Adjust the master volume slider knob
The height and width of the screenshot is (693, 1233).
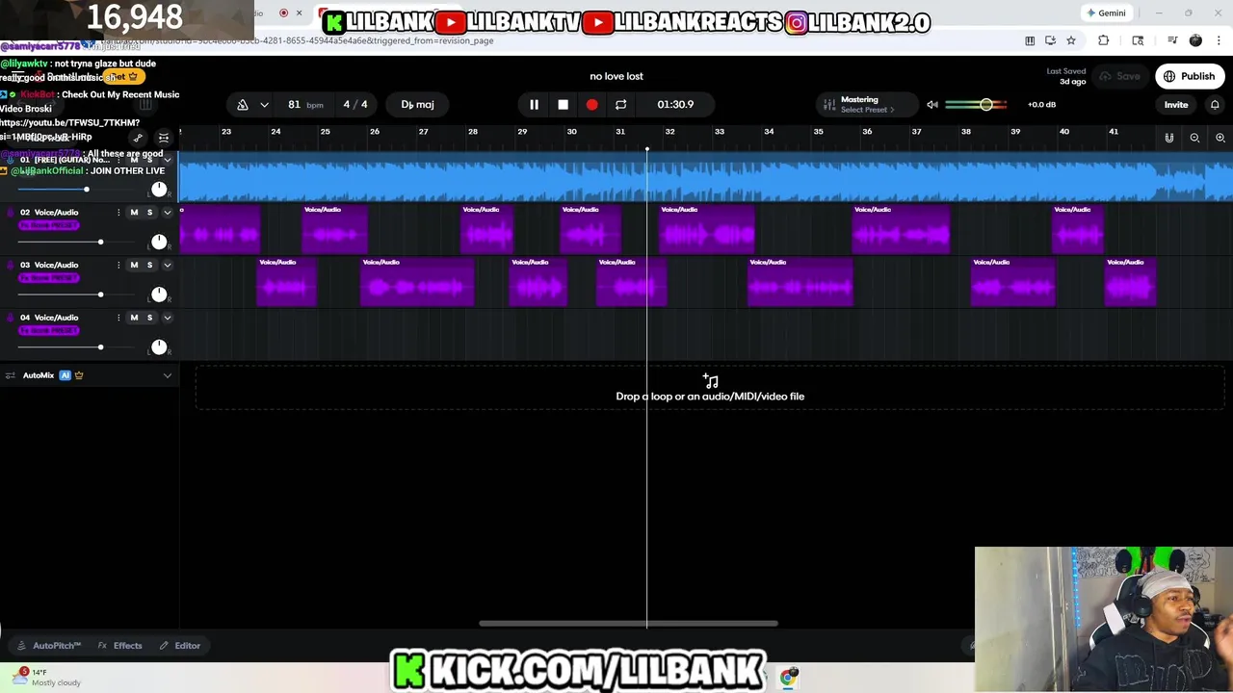986,105
